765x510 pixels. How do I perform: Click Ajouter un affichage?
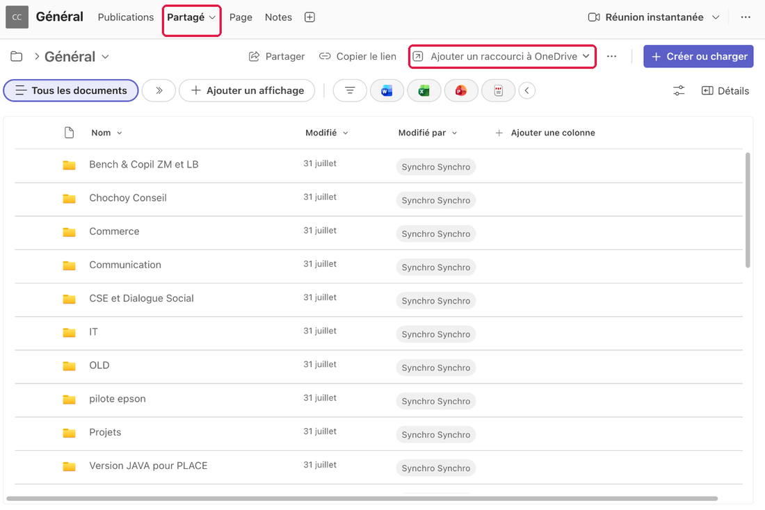(x=247, y=91)
